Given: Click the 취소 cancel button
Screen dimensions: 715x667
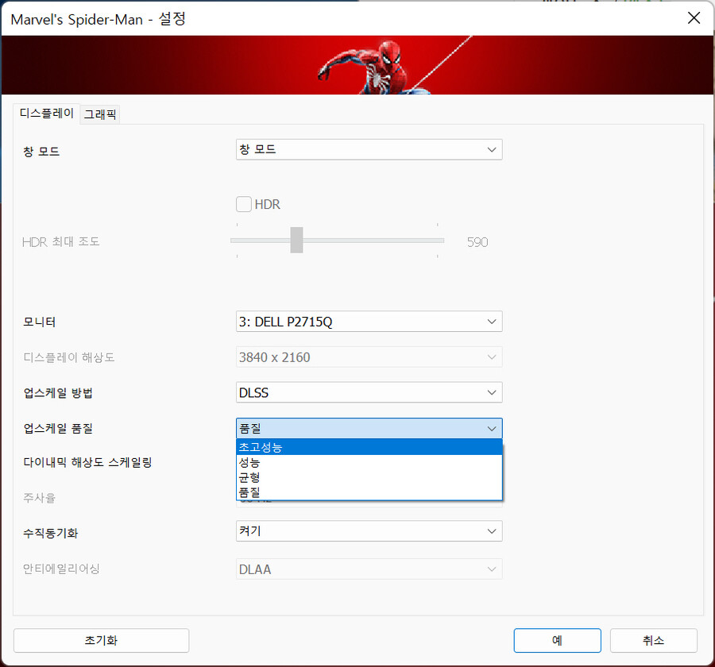Looking at the screenshot, I should pyautogui.click(x=654, y=641).
